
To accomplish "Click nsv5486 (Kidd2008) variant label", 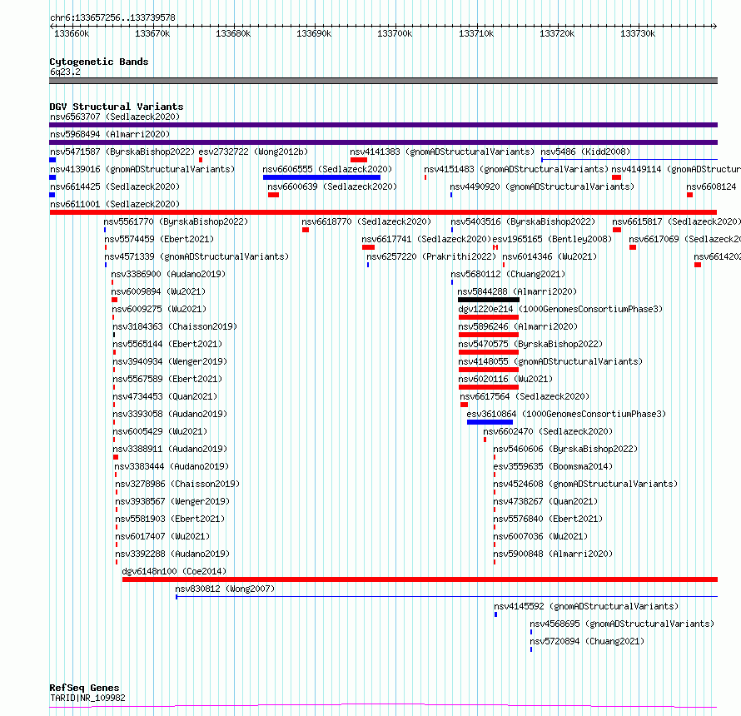I will tap(585, 152).
